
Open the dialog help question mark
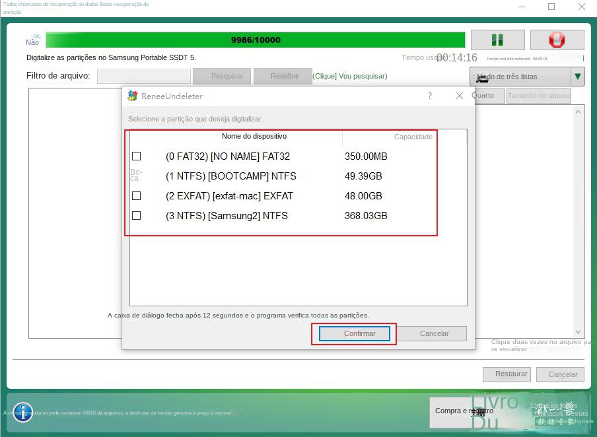tap(430, 96)
